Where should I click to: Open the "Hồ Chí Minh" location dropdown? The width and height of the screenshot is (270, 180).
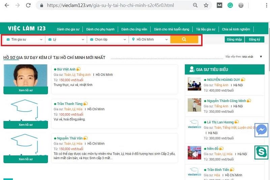click(150, 39)
